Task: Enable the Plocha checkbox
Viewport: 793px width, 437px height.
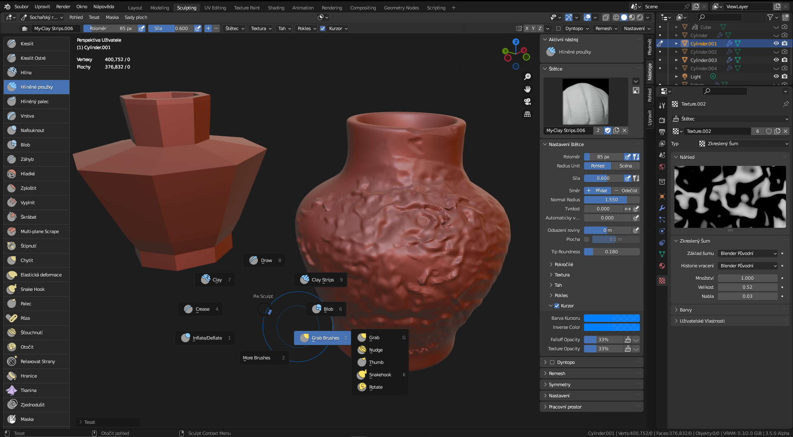Action: (586, 239)
